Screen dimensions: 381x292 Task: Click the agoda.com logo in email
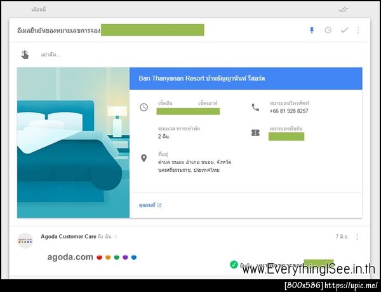[92, 257]
